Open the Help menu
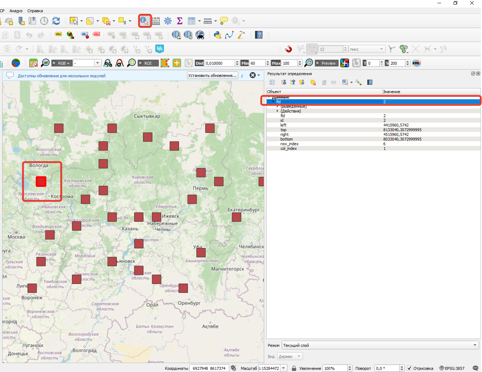 tap(35, 11)
